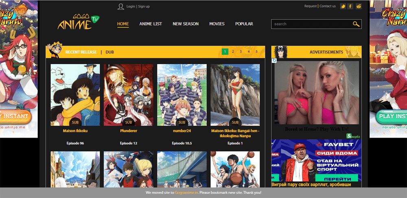Go to page 5 of recent releases
The image size is (407, 198).
[x=256, y=52]
